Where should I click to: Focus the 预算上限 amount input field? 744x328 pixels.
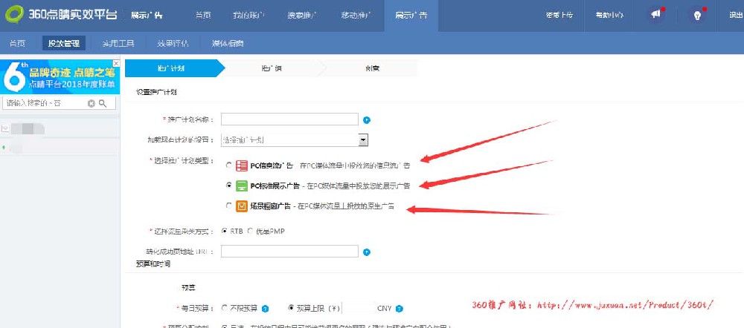pos(359,308)
